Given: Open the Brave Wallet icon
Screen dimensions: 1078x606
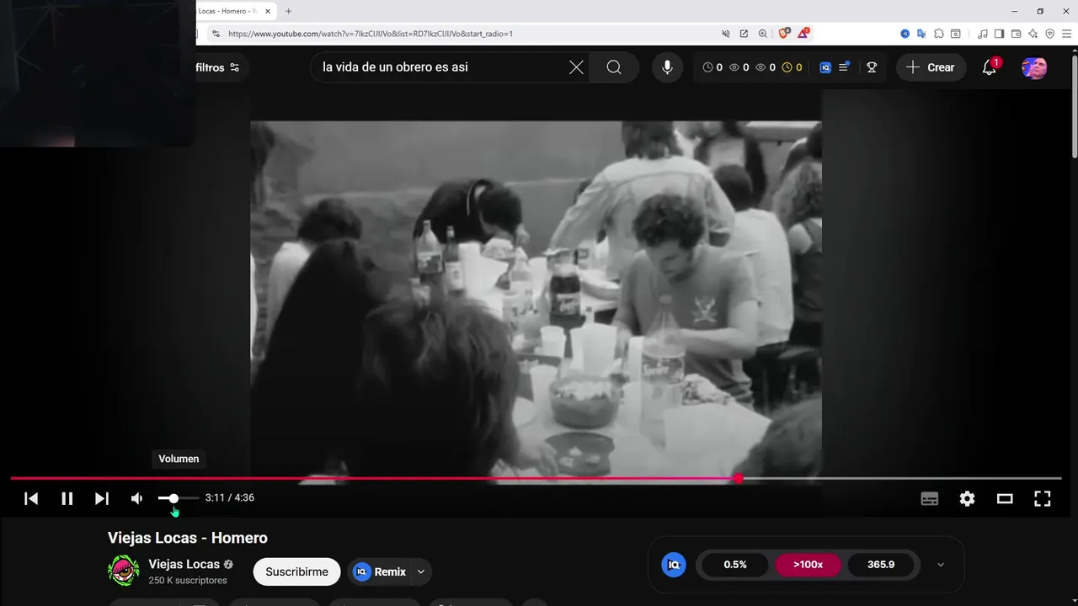Looking at the screenshot, I should 1016,34.
